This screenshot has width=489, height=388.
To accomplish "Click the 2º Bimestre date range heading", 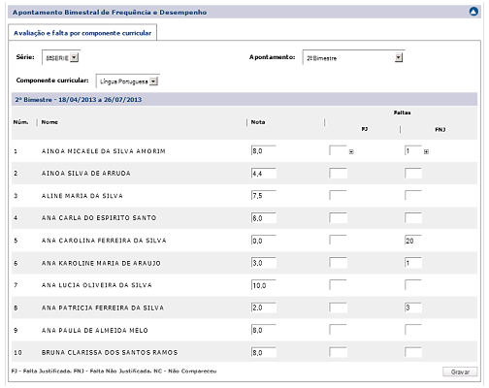I will point(79,100).
